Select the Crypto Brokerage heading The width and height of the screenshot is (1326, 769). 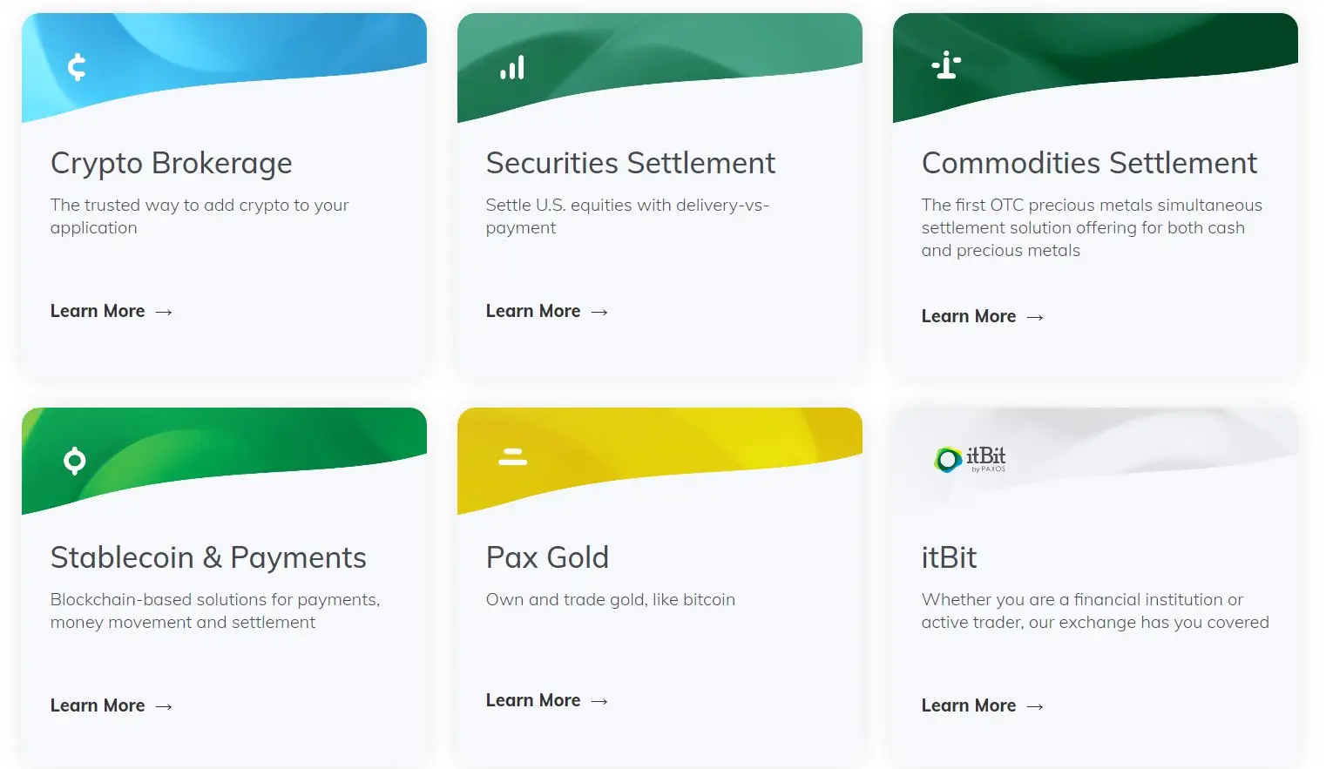point(172,164)
